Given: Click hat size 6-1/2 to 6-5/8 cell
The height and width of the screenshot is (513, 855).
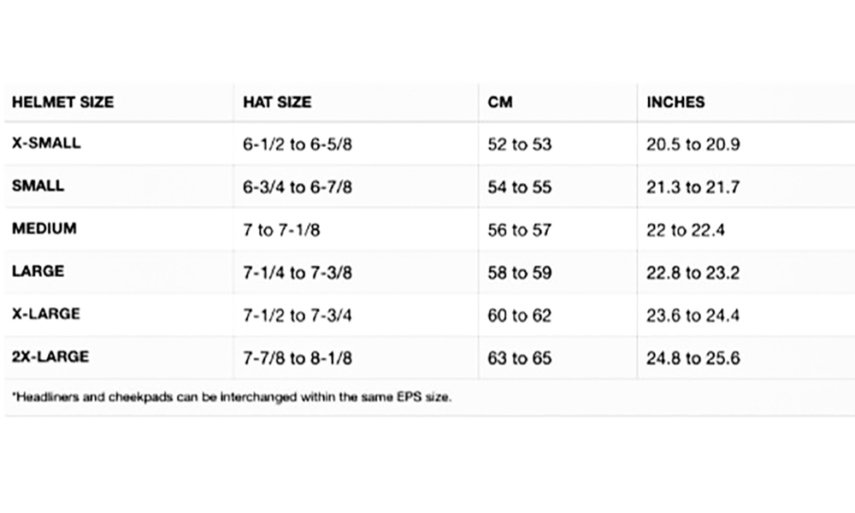Looking at the screenshot, I should pos(298,144).
